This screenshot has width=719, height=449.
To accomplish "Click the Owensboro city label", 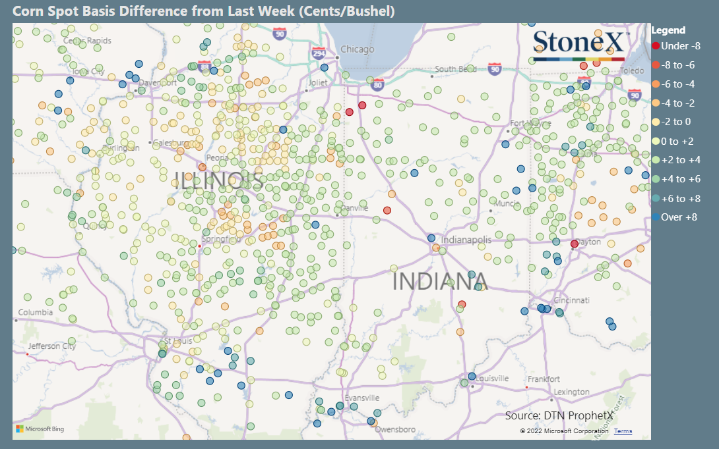I will coord(395,429).
